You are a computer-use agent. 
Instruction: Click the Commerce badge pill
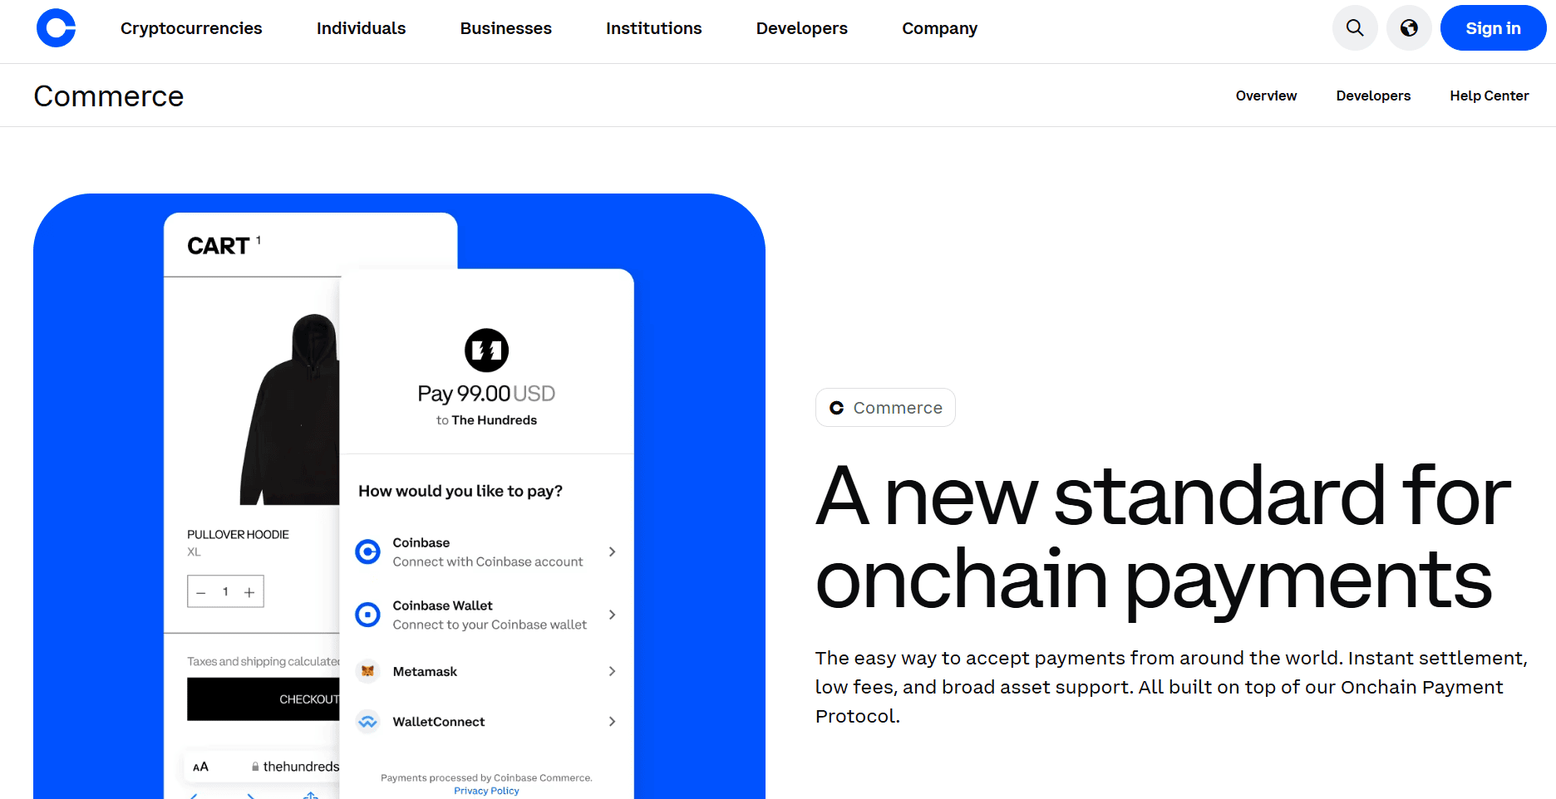click(x=885, y=408)
